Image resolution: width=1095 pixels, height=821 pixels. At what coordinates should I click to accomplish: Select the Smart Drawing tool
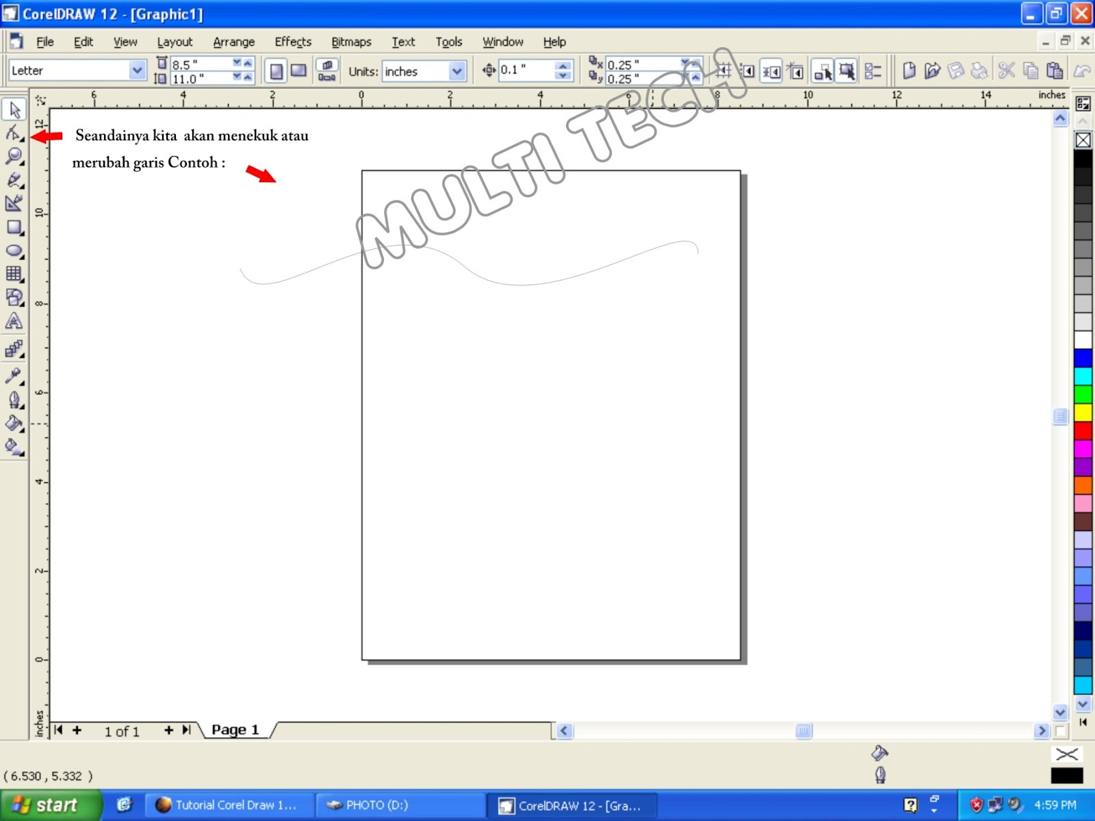click(x=14, y=203)
